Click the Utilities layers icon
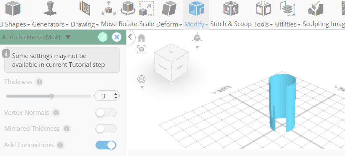345x156 pixels. pyautogui.click(x=288, y=8)
